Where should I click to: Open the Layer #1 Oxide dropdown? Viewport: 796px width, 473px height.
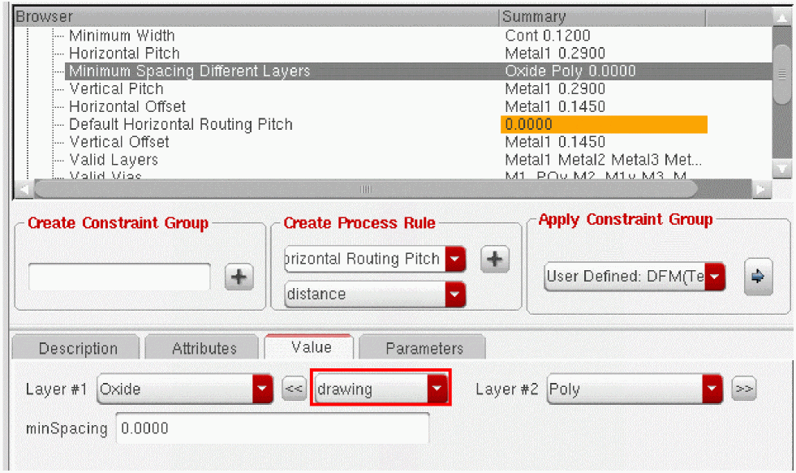pyautogui.click(x=262, y=389)
